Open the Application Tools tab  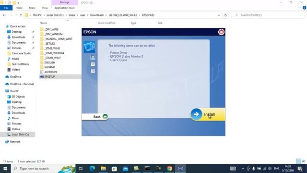click(65, 8)
